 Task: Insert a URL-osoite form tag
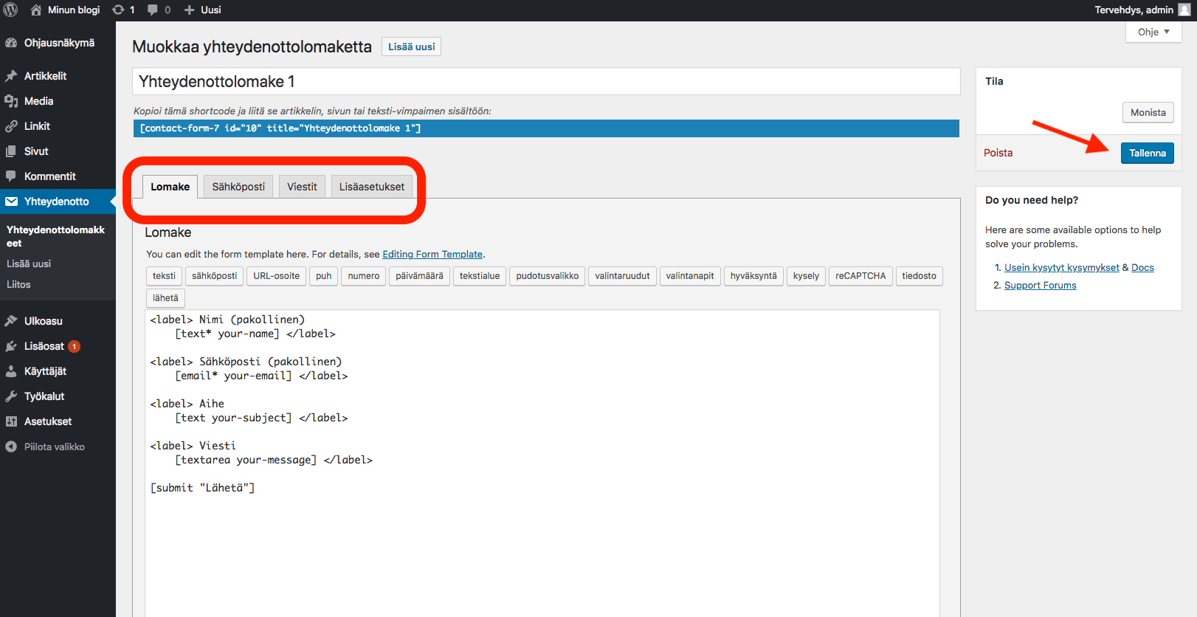[276, 276]
